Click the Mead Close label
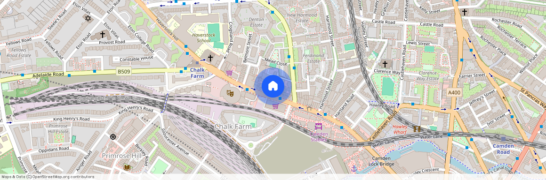This screenshot has width=546, height=180. (x=276, y=61)
